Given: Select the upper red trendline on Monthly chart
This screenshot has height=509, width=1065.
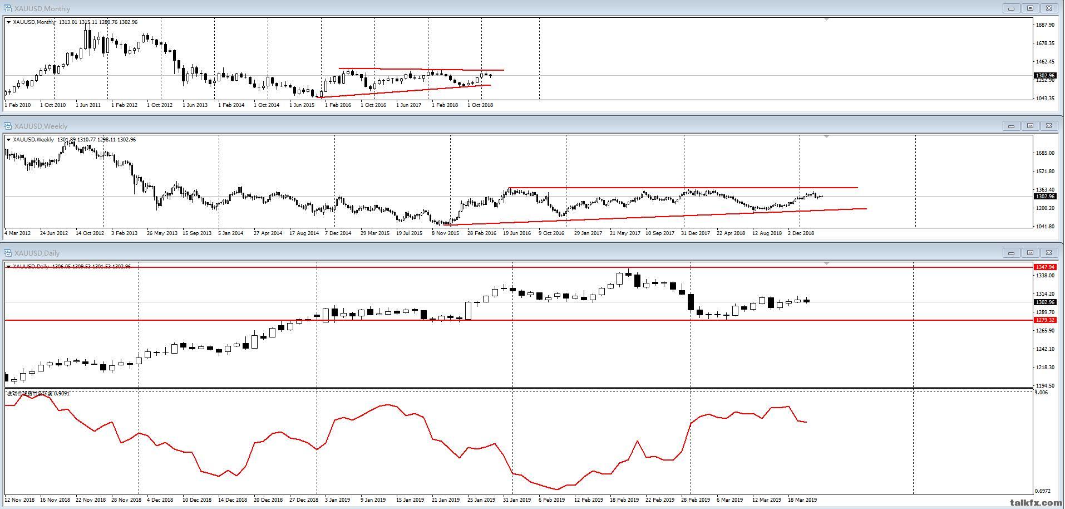Looking at the screenshot, I should pos(421,69).
